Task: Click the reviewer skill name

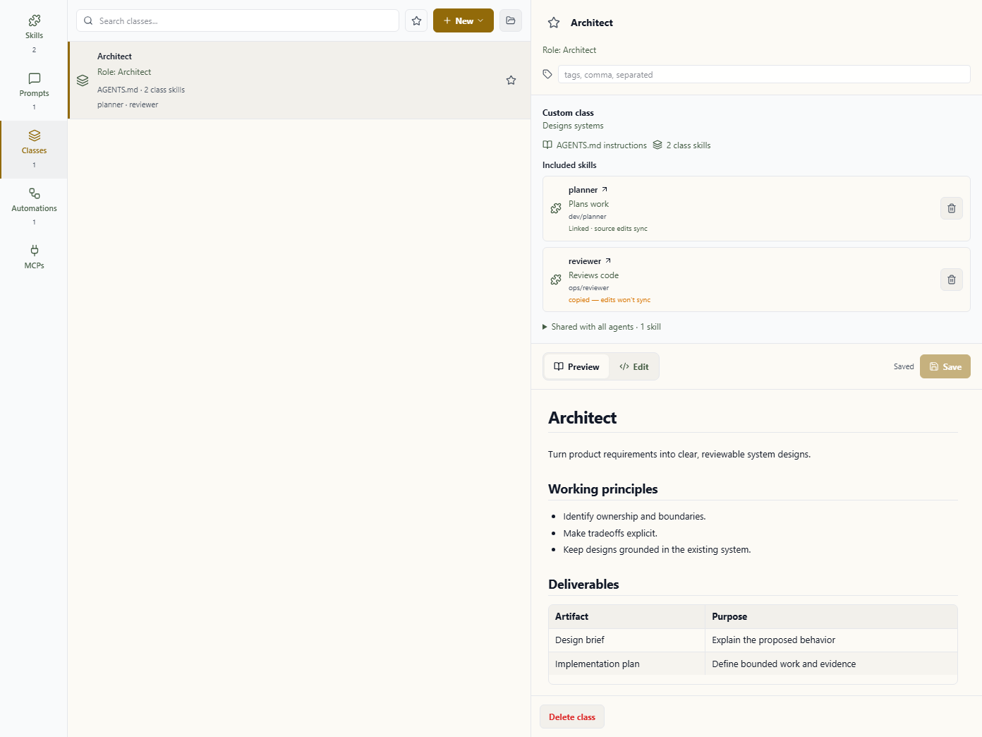Action: pos(585,261)
